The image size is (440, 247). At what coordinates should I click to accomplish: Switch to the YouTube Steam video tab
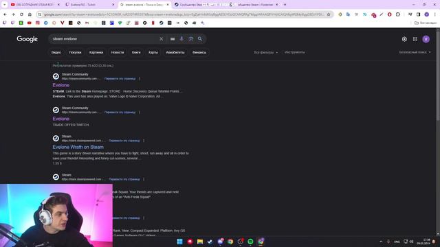[x=35, y=5]
